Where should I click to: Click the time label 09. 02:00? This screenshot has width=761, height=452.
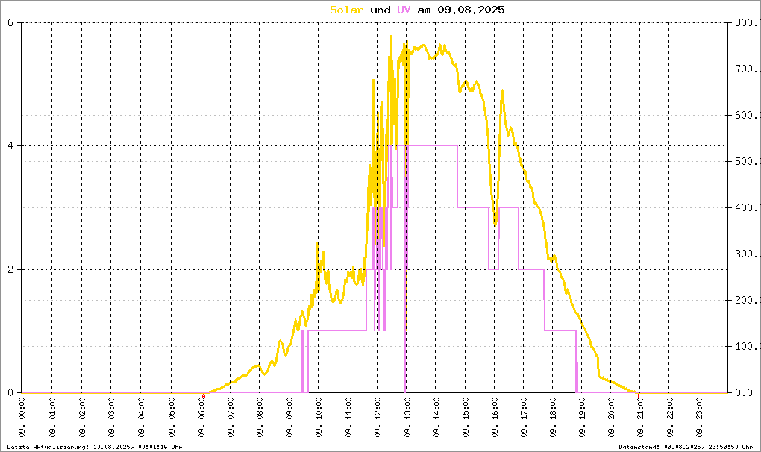tap(81, 417)
